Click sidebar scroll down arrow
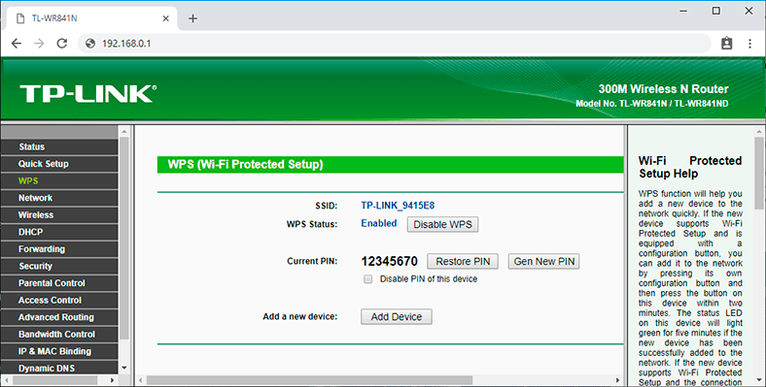 [124, 368]
